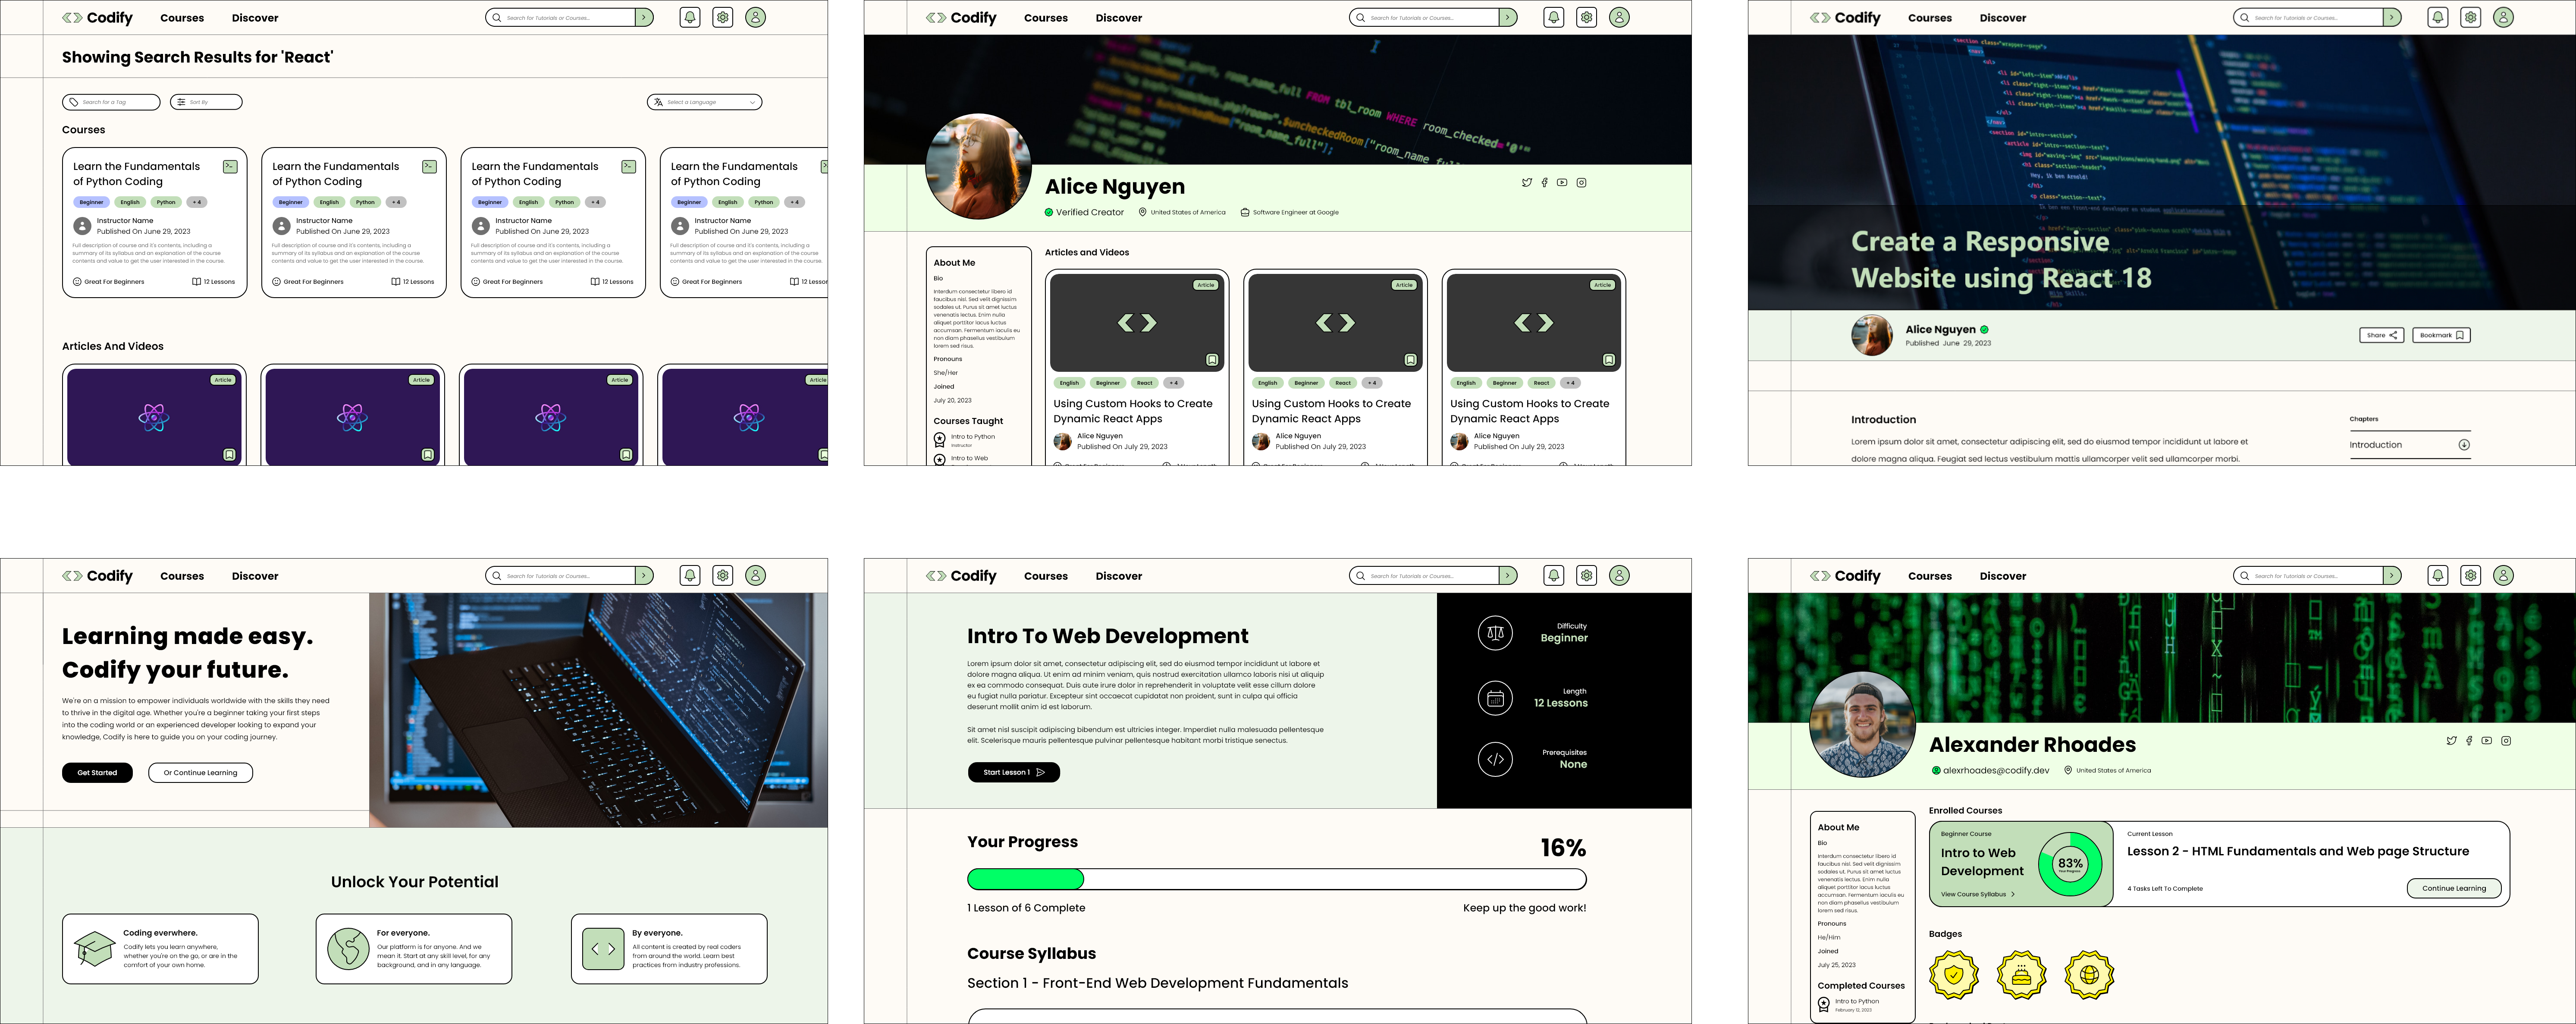2576x1024 pixels.
Task: Open Alice Nguyen's YouTube icon
Action: point(1562,182)
